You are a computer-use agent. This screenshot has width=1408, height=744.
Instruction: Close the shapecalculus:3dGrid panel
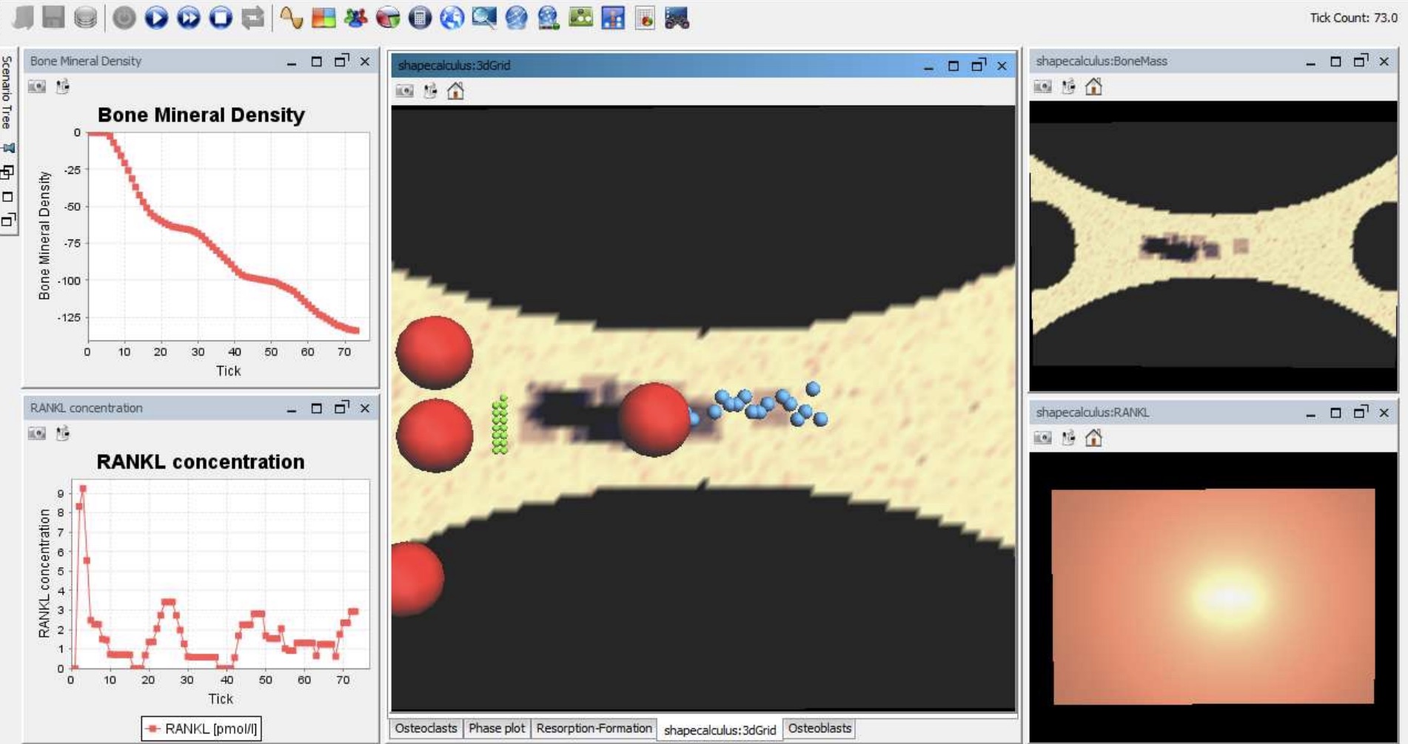pos(1002,66)
